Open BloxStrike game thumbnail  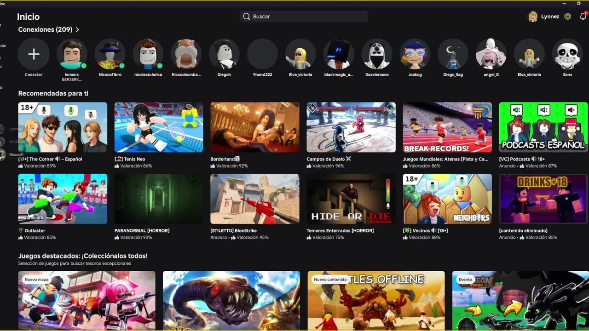coord(255,199)
